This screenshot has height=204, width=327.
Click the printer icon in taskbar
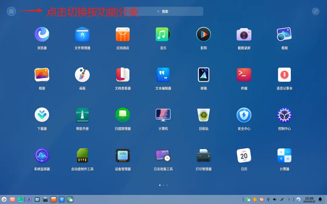[x=45, y=200]
